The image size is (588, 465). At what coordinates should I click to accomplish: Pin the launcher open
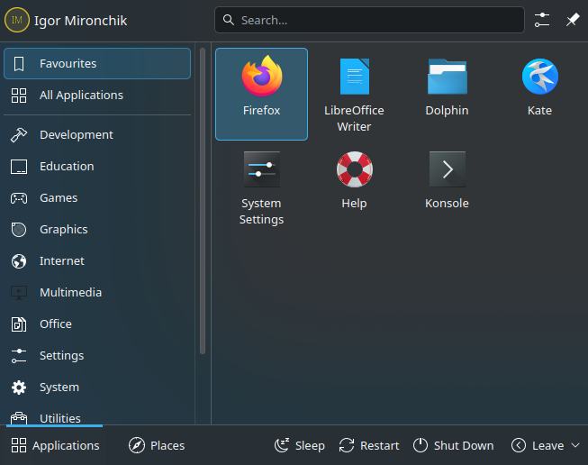[573, 20]
